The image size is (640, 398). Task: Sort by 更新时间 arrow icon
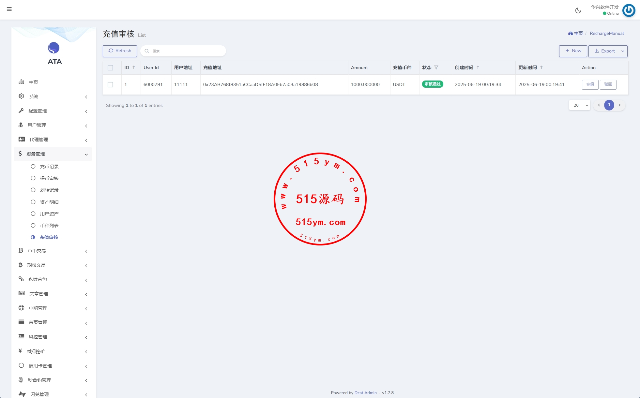[541, 67]
